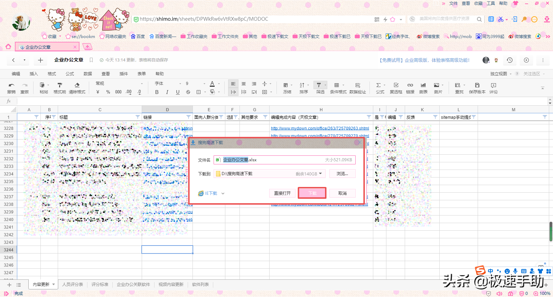Click the 下载 button in dialog
Screen dimensions: 553x297
tap(312, 193)
